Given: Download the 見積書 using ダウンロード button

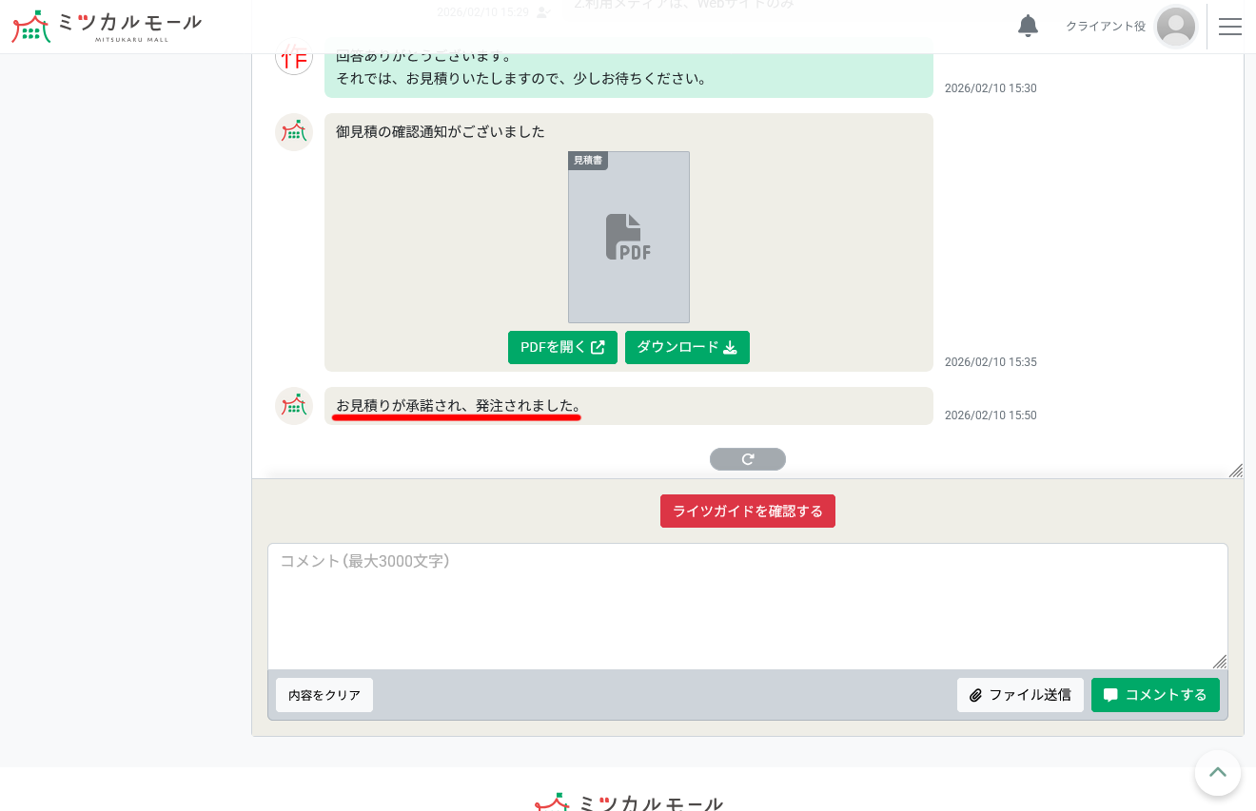Looking at the screenshot, I should tap(687, 347).
